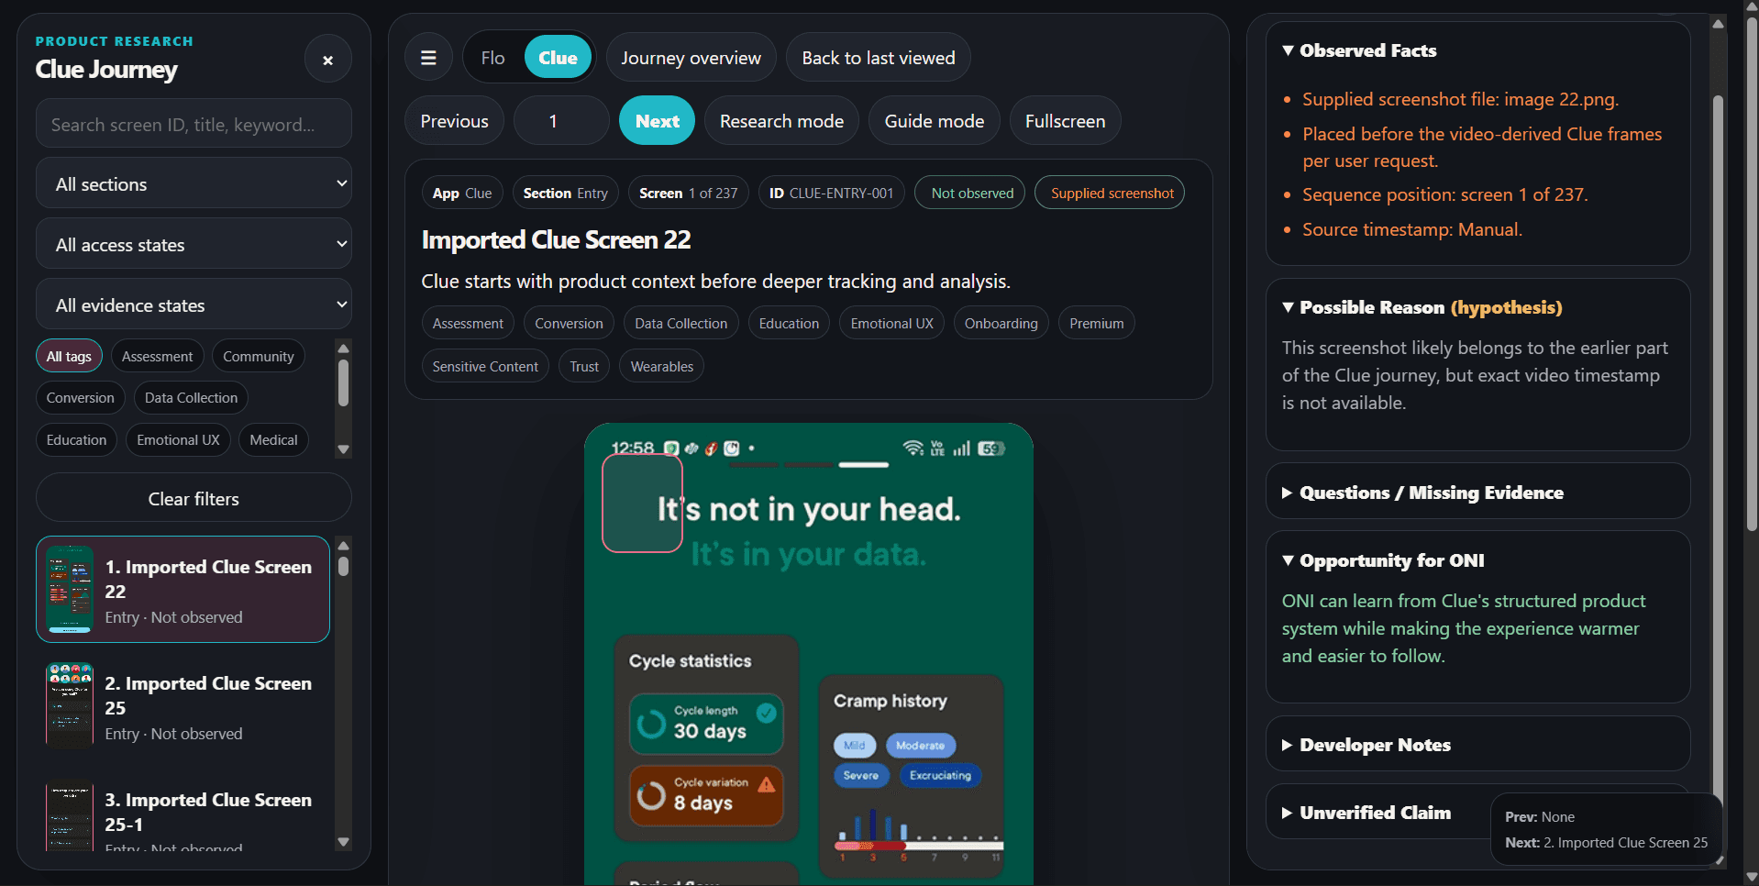The height and width of the screenshot is (886, 1759).
Task: Switch app toggle to Flo
Action: click(492, 58)
